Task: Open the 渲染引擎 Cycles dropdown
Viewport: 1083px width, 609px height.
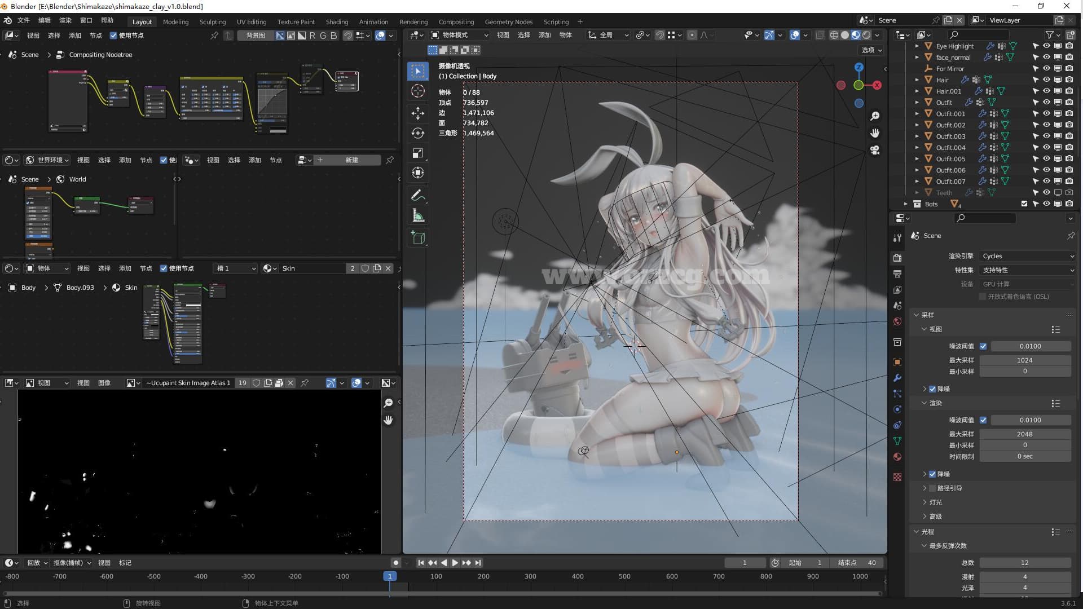Action: pyautogui.click(x=1027, y=256)
